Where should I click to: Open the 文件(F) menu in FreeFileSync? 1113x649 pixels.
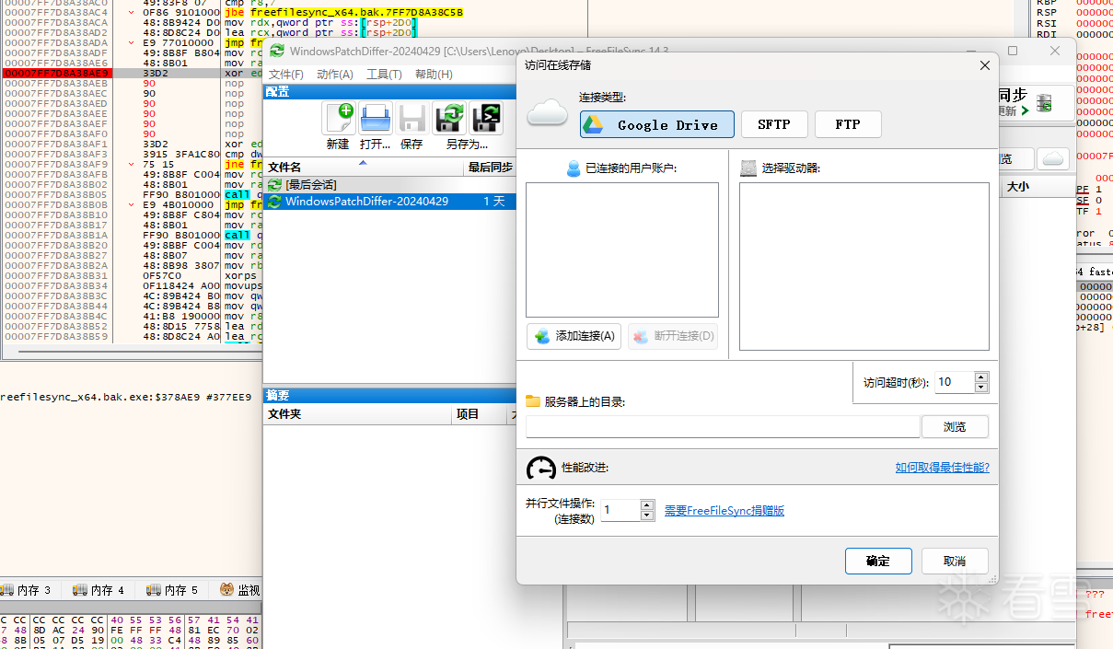pos(286,75)
